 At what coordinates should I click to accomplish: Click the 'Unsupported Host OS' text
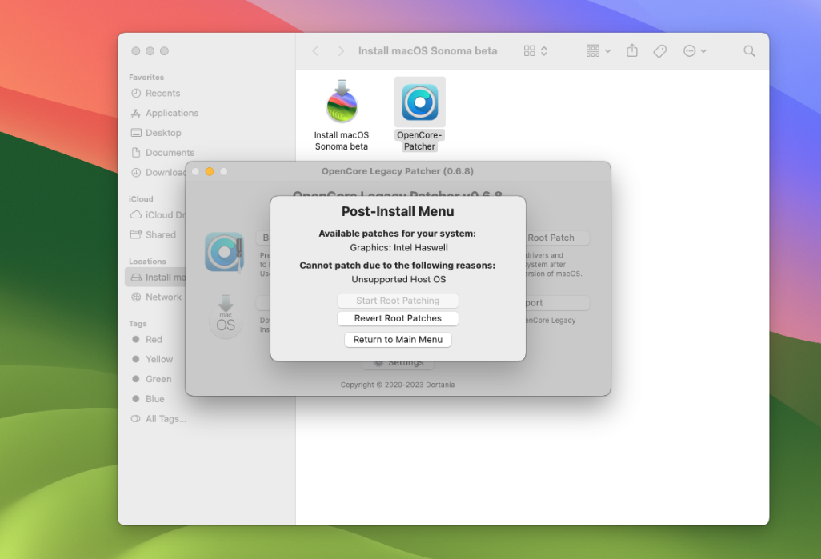click(x=398, y=280)
